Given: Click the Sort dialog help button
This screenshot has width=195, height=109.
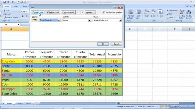Looking at the screenshot, I should [x=115, y=7].
